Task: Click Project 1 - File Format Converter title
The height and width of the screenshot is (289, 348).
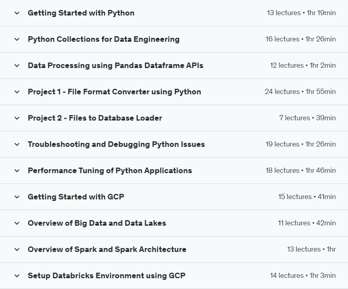Action: (x=114, y=92)
